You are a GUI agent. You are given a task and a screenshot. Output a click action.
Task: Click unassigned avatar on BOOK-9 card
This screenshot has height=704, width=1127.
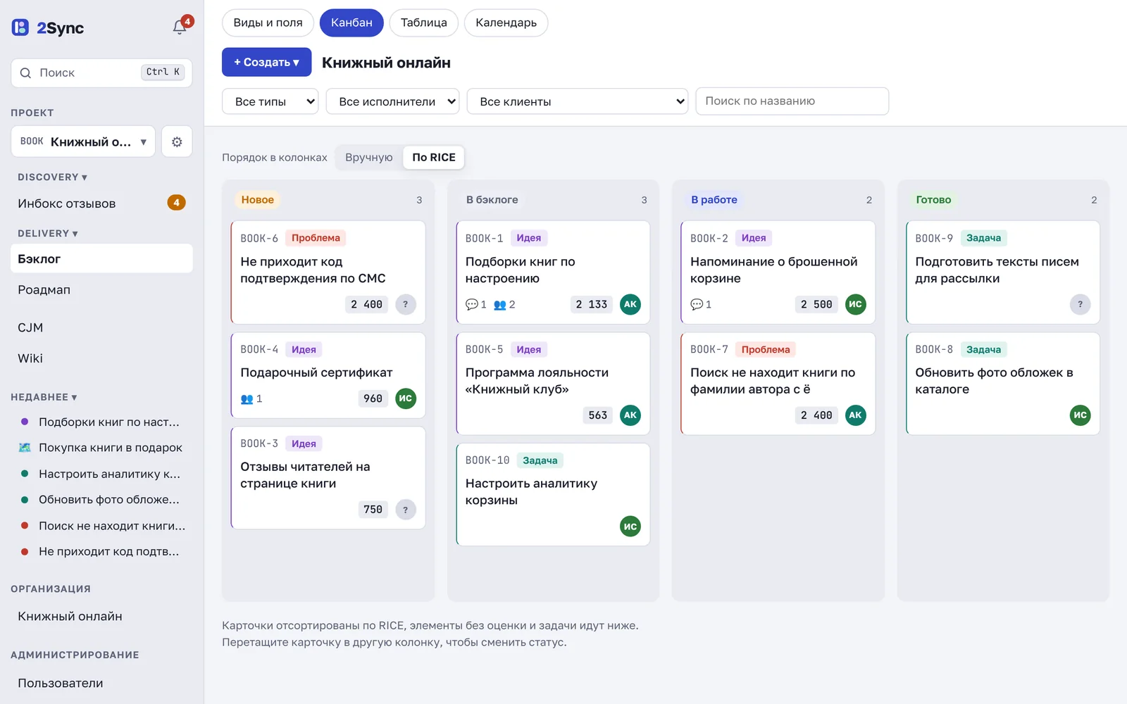1081,304
